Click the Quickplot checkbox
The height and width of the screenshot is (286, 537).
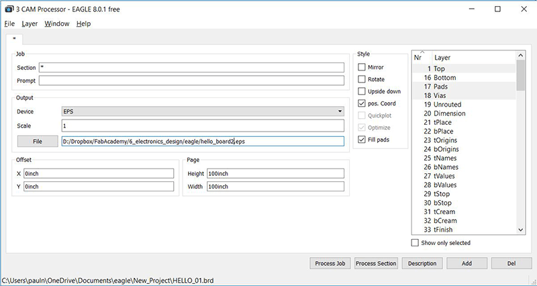pyautogui.click(x=362, y=115)
